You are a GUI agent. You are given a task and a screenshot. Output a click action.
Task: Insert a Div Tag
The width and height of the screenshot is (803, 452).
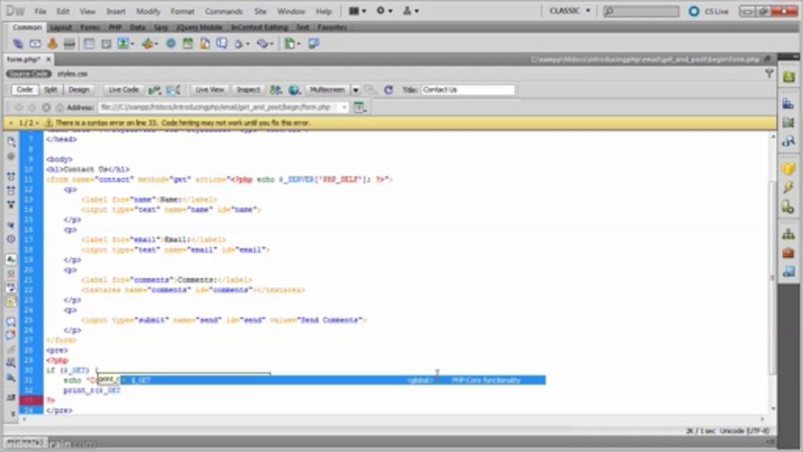pyautogui.click(x=106, y=43)
